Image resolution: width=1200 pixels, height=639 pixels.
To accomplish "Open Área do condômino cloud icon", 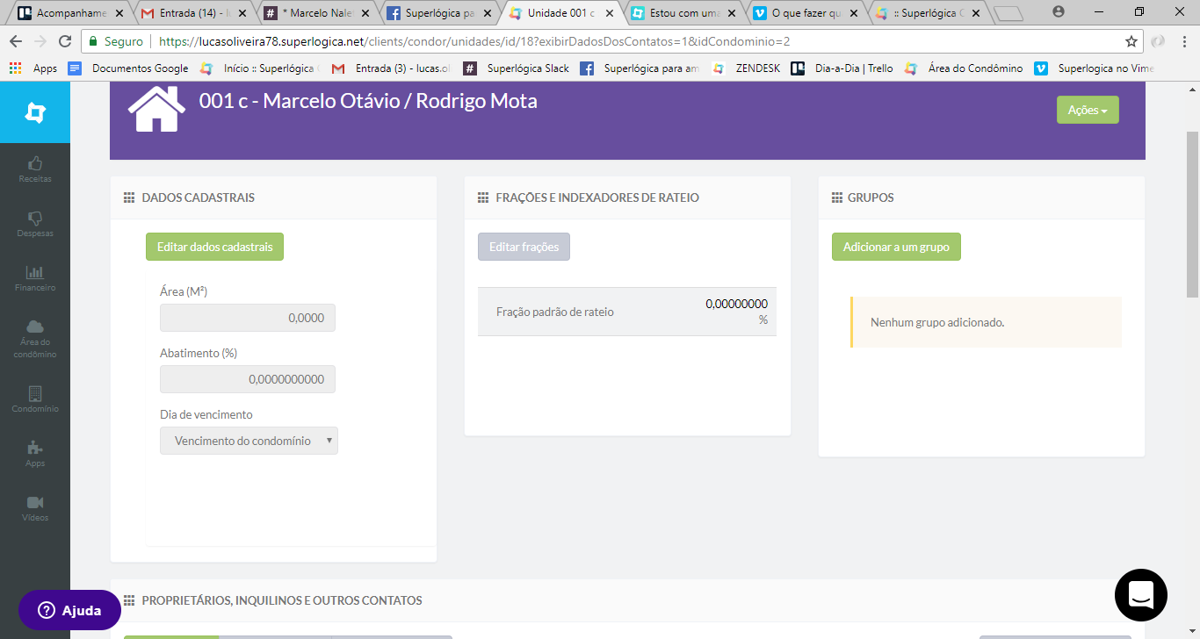I will pos(35,327).
